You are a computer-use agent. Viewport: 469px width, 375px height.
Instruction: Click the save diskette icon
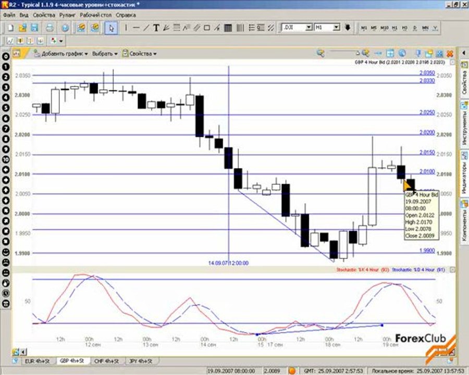point(35,28)
